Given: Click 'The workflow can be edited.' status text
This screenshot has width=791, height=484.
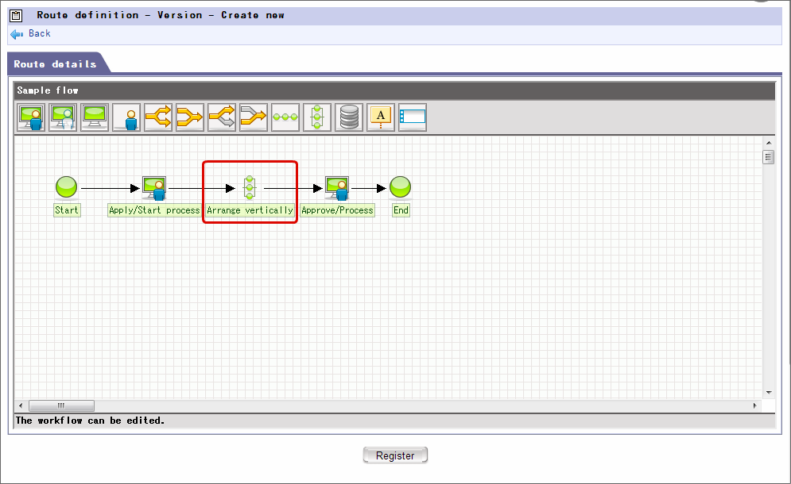Looking at the screenshot, I should click(90, 421).
